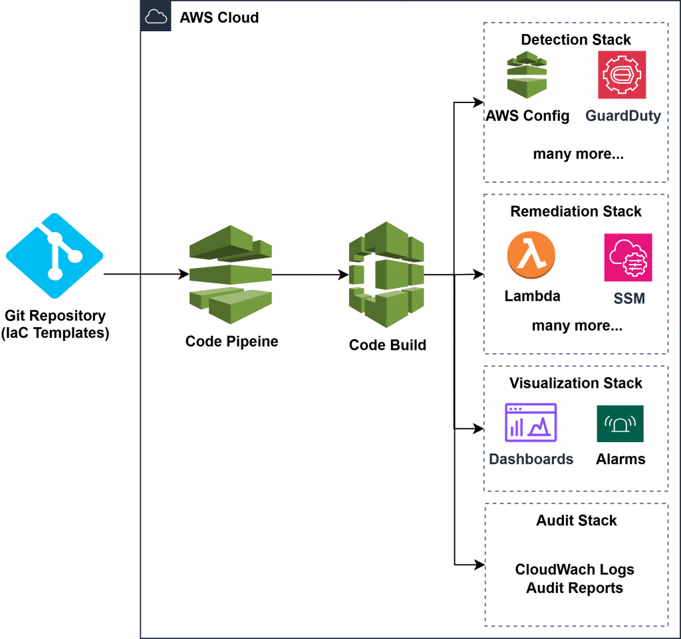Click the purple Dashboards icon

(x=531, y=422)
